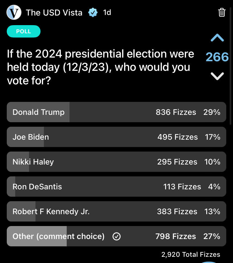The image size is (233, 263).
Task: Tap the 1d post timestamp
Action: 107,12
